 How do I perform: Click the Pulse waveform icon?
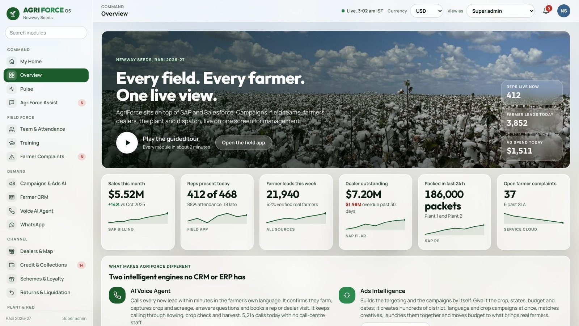12,89
